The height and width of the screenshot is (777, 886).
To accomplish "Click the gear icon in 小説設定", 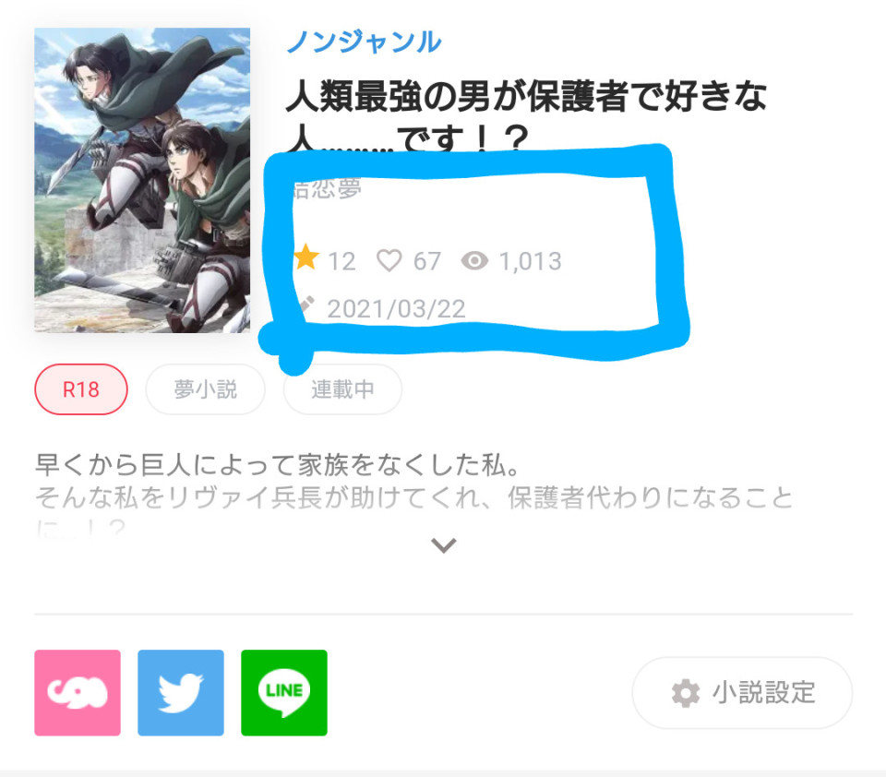I will click(686, 693).
